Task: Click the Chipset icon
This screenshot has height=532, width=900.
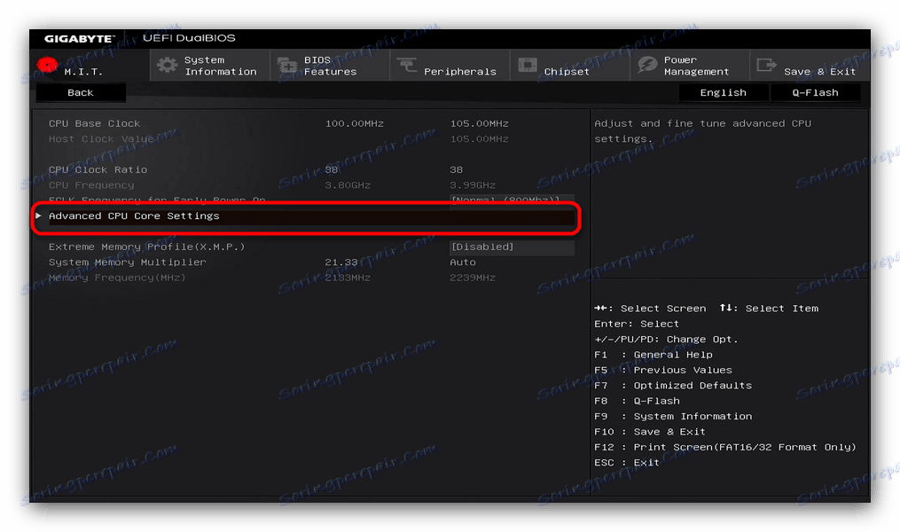Action: tap(527, 65)
